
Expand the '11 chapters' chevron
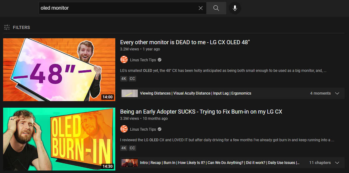coord(337,163)
